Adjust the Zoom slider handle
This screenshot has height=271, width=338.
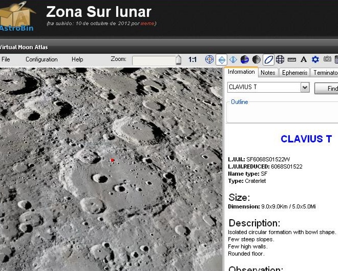pyautogui.click(x=178, y=60)
